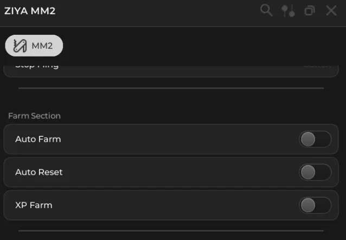Click the settings sliders icon
Screen dimensions: 346x240
coord(288,10)
